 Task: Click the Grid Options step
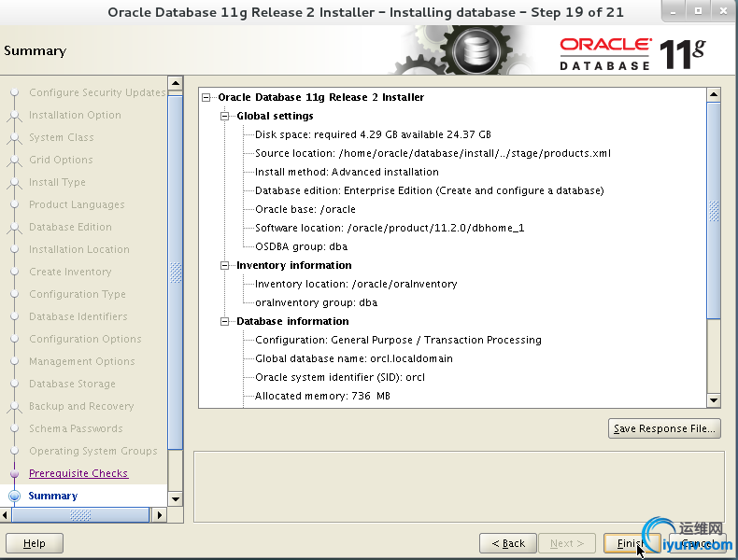pyautogui.click(x=61, y=160)
